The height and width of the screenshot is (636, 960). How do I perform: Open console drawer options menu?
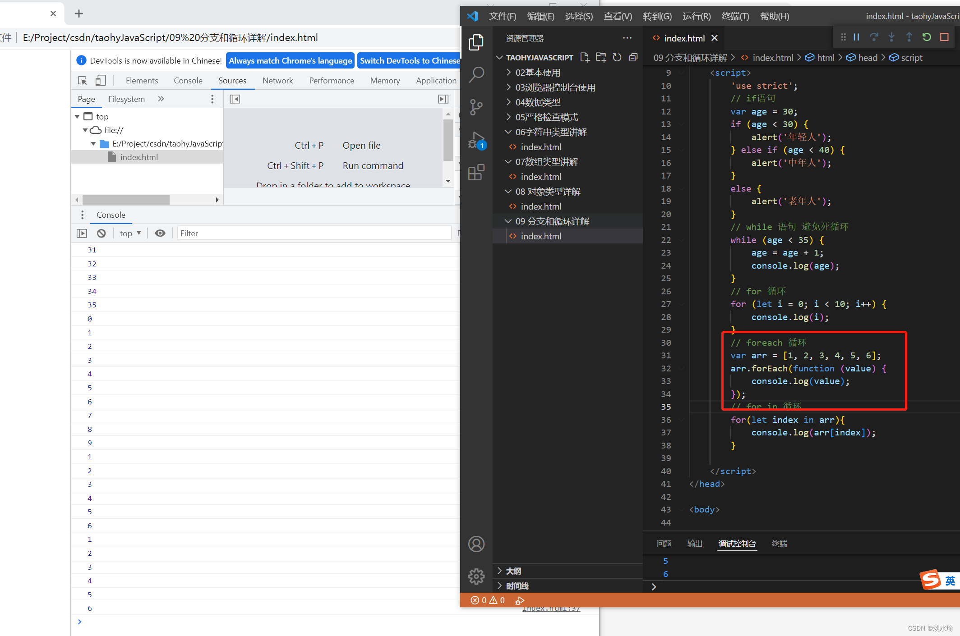click(82, 215)
